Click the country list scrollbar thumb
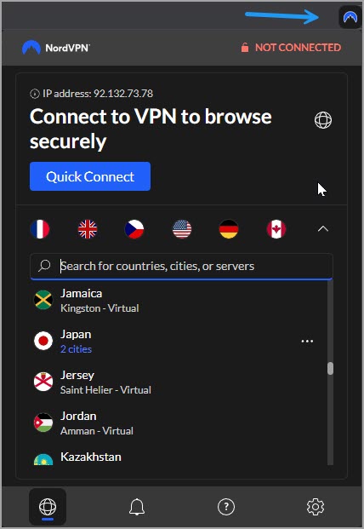 (330, 368)
